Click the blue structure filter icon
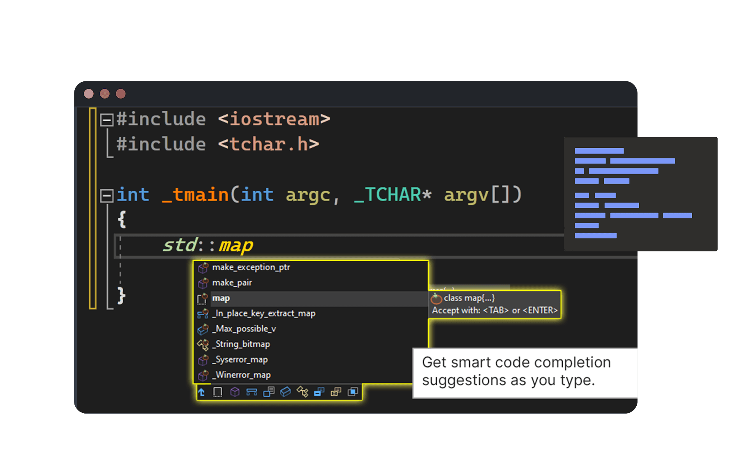This screenshot has width=730, height=467. [x=252, y=392]
